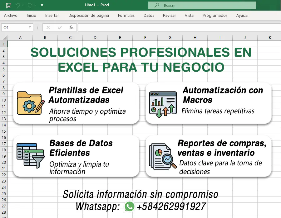Select row 15 header
This screenshot has width=281, height=218.
click(x=4, y=131)
